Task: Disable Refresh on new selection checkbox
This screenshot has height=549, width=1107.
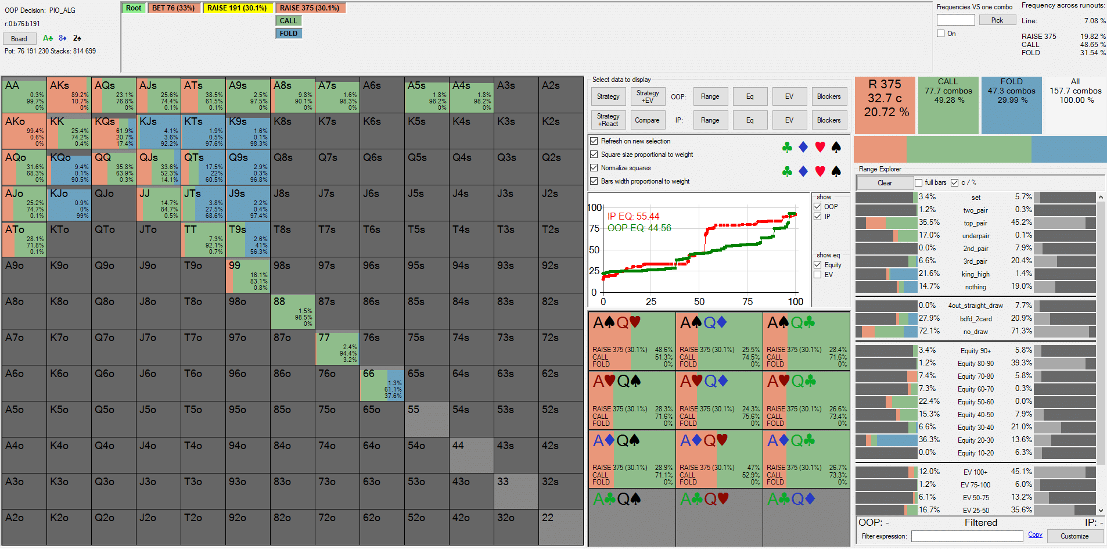Action: coord(594,141)
